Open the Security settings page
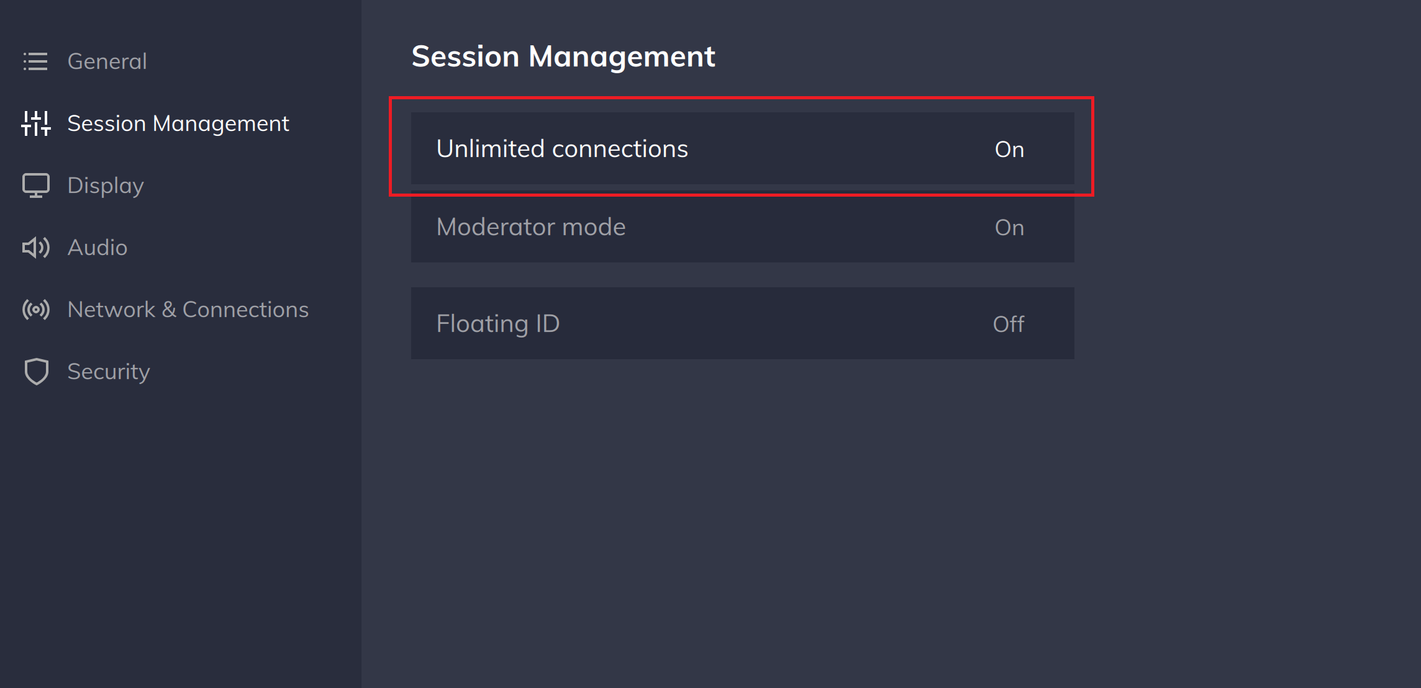The image size is (1421, 688). (x=109, y=372)
